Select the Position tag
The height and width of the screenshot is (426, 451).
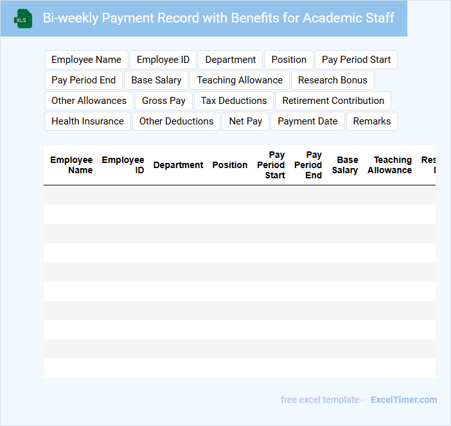(288, 60)
